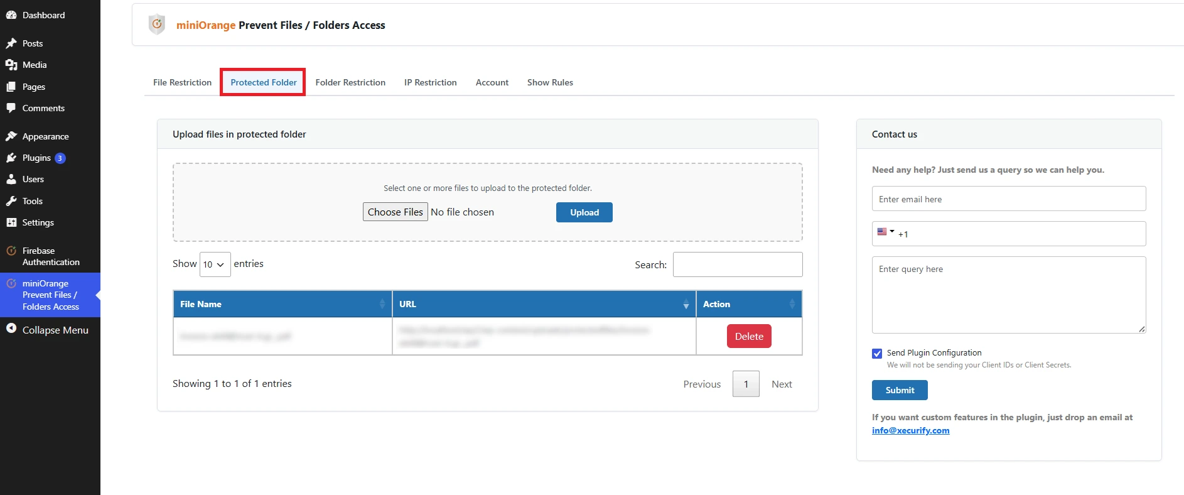
Task: Click the Comments speech bubble icon
Action: (11, 108)
